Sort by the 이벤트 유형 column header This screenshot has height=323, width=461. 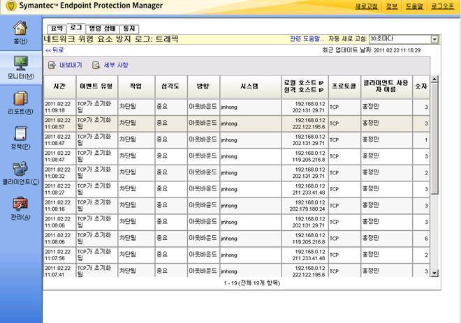coord(96,87)
